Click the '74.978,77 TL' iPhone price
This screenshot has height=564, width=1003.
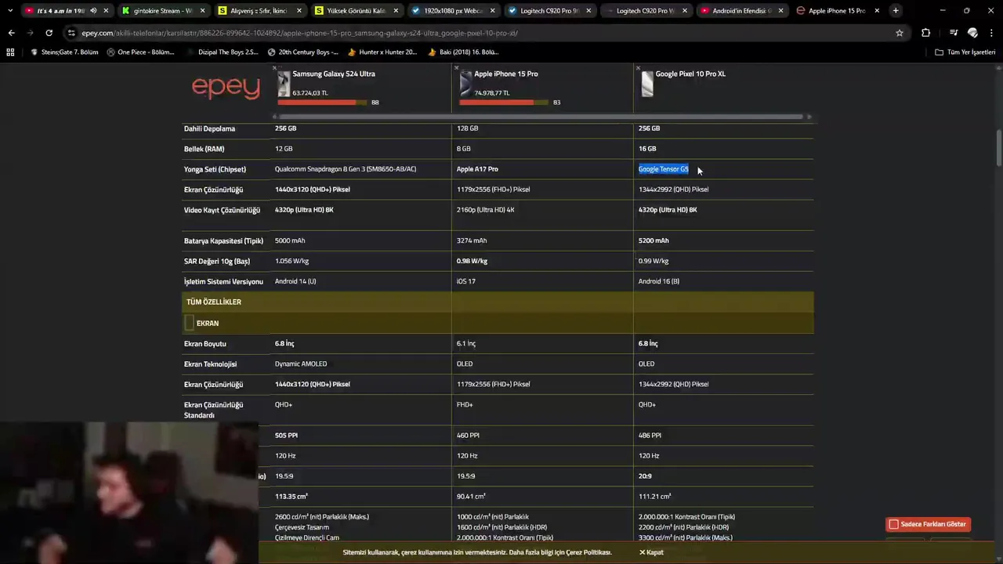(x=492, y=92)
